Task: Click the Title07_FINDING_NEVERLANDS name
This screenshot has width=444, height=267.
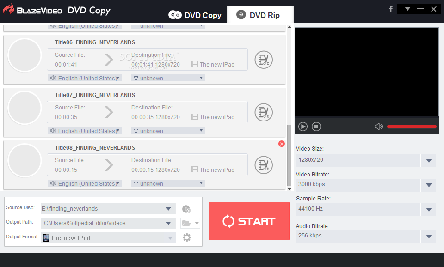Action: click(x=95, y=95)
